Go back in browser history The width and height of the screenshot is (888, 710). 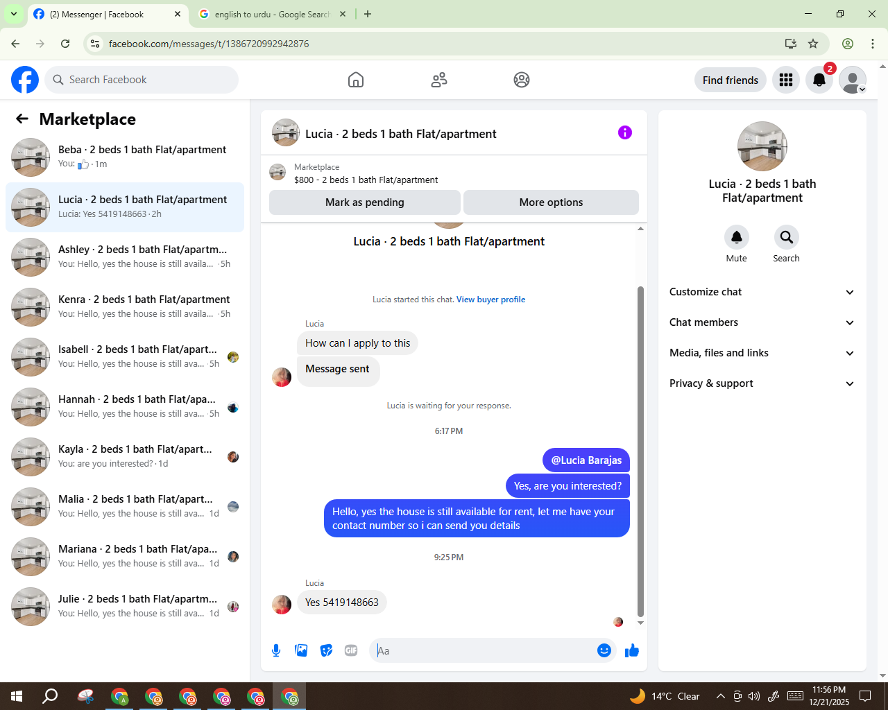pyautogui.click(x=15, y=44)
